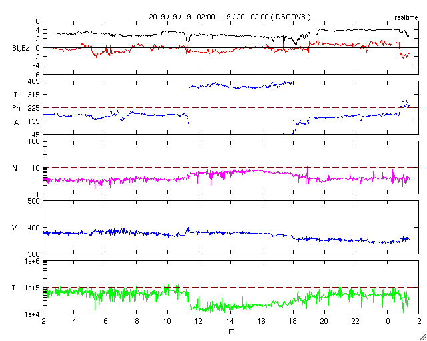Click the "405" tick on Phi axis

tap(34, 81)
